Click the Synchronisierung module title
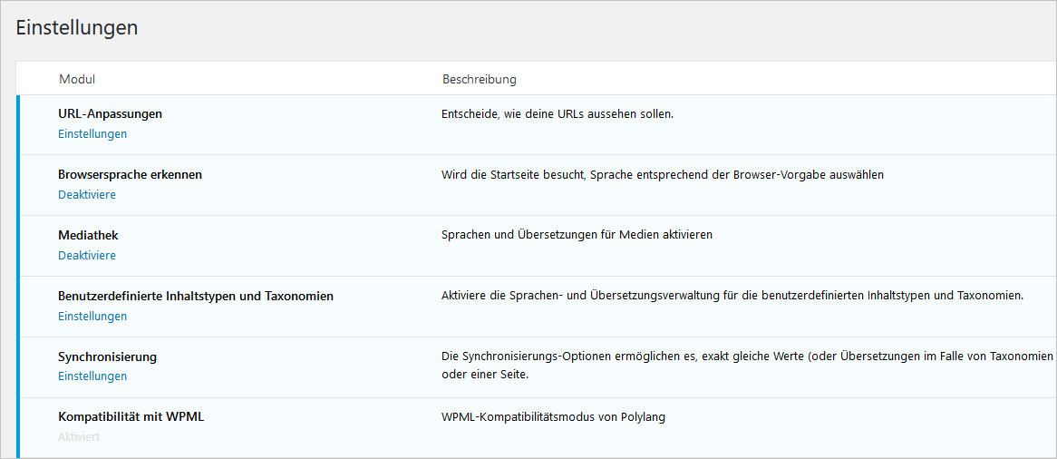Screen dimensions: 1057x459 108,356
